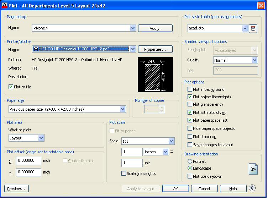Image resolution: width=268 pixels, height=198 pixels.
Task: Click the equals lock icon beside inches
Action: 172,151
